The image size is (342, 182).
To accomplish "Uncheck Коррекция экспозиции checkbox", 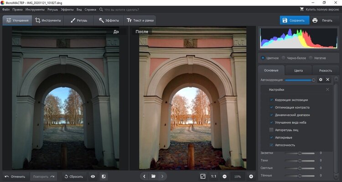I will pyautogui.click(x=271, y=100).
